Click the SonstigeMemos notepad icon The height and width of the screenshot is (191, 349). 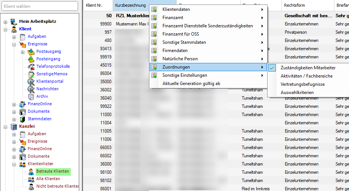point(31,74)
